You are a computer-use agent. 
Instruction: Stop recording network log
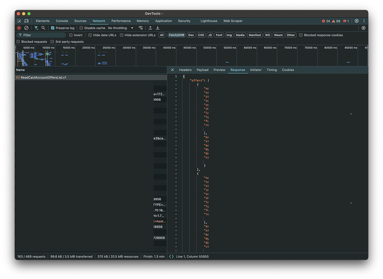tap(18, 28)
